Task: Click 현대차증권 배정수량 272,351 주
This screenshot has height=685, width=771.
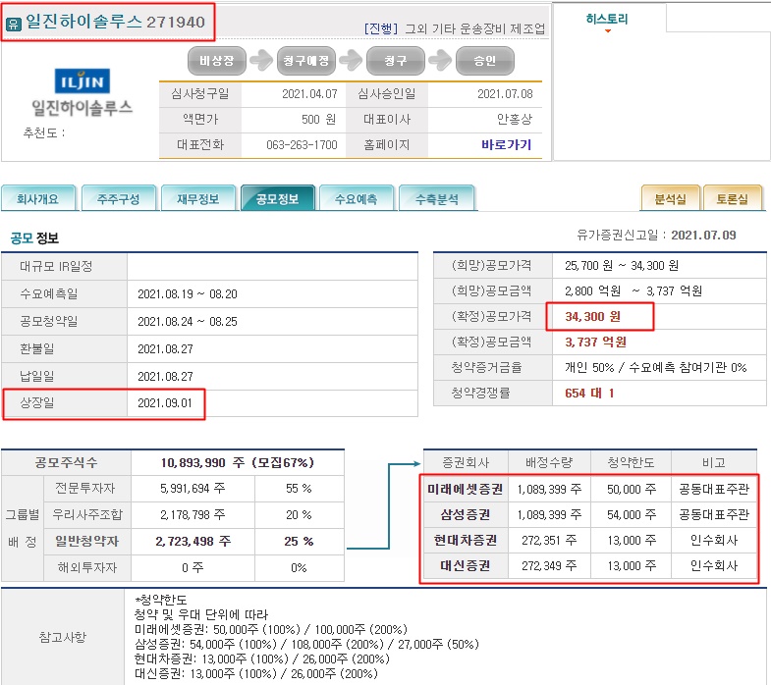Action: 549,540
